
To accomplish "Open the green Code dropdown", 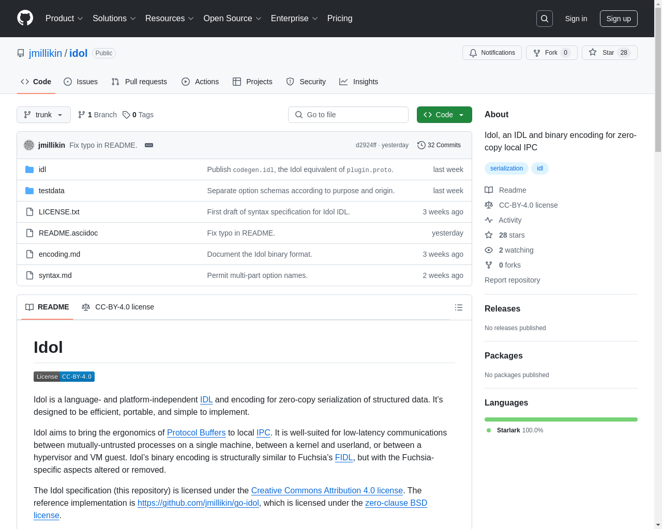I will click(x=444, y=115).
